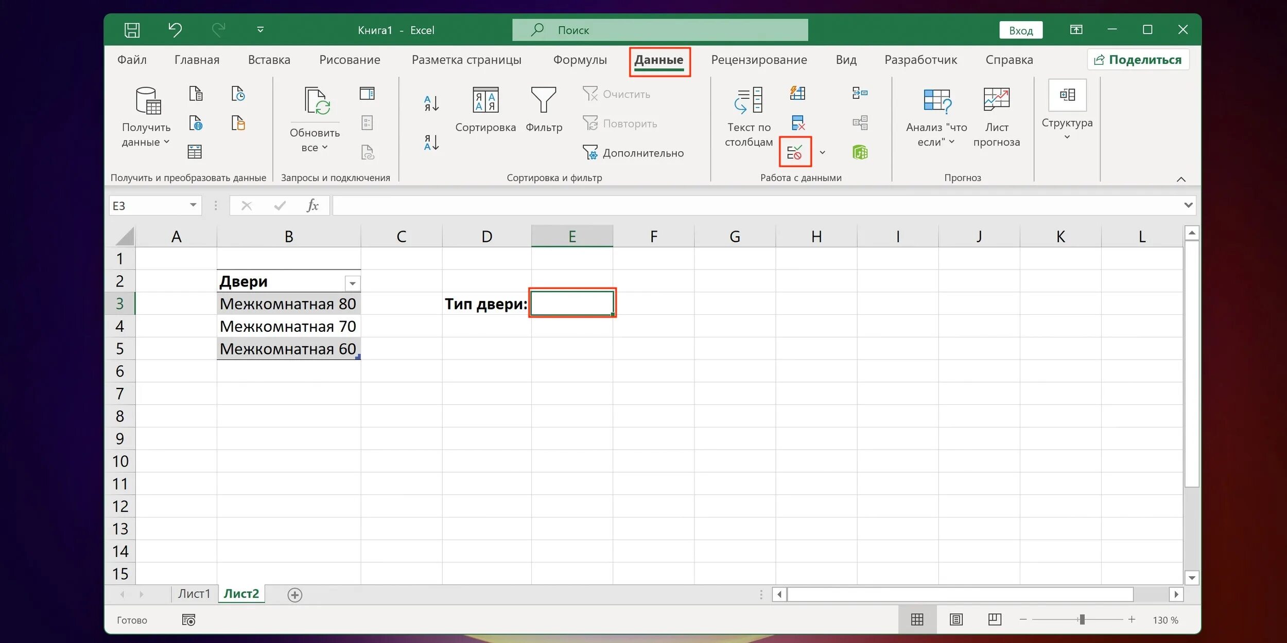The image size is (1287, 643).
Task: Expand the Name Box dropdown arrow
Action: (193, 205)
